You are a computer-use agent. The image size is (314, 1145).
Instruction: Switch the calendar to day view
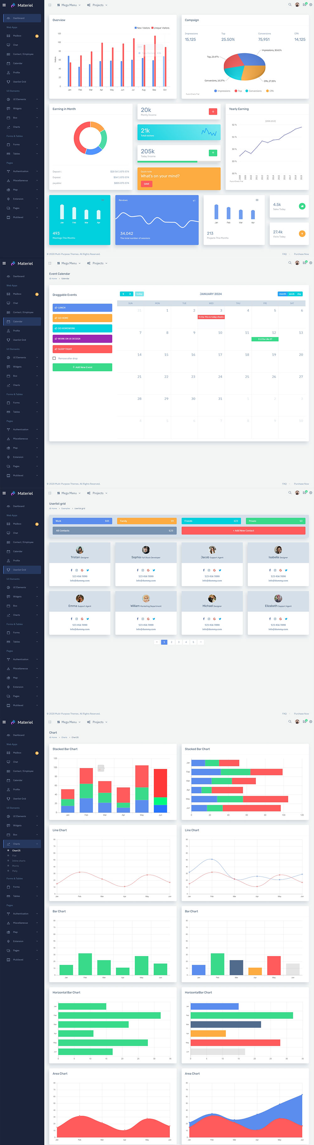point(299,294)
